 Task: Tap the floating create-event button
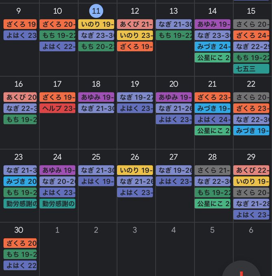click(241, 270)
